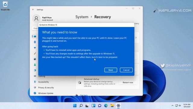The width and height of the screenshot is (193, 109).
Task: Open the Get help link
Action: tap(84, 95)
